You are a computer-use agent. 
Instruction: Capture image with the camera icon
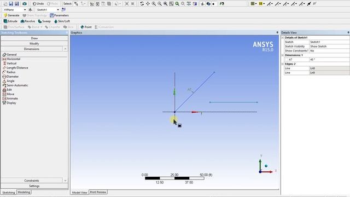pyautogui.click(x=25, y=4)
